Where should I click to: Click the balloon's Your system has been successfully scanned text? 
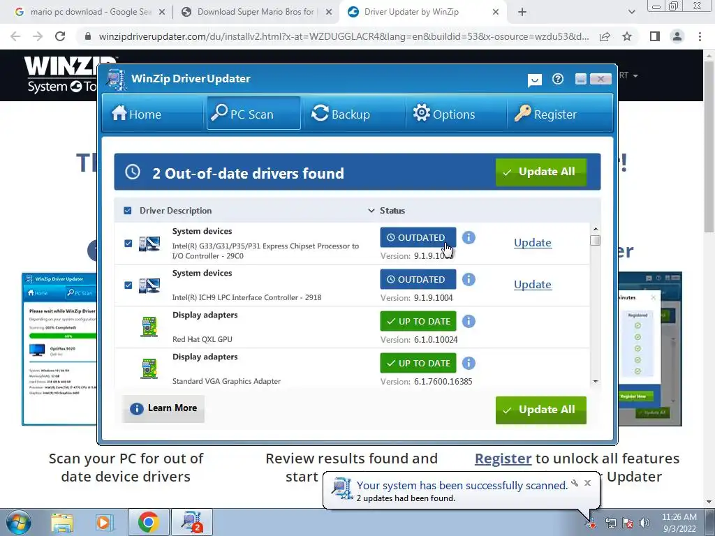462,486
